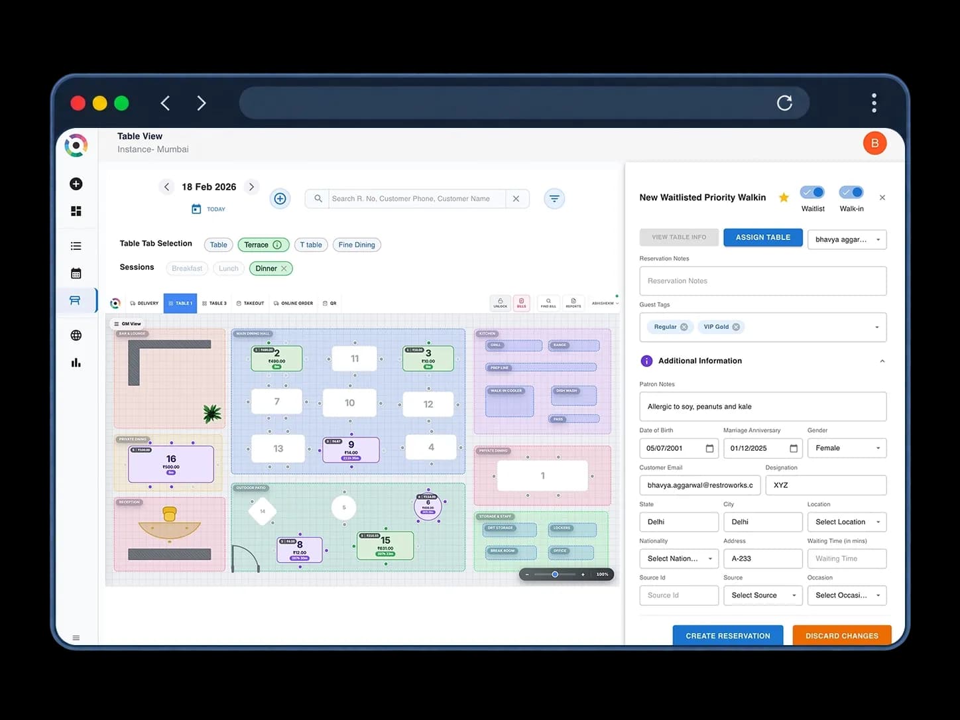The image size is (960, 720).
Task: Click CREATE RESERVATION button
Action: pyautogui.click(x=728, y=635)
